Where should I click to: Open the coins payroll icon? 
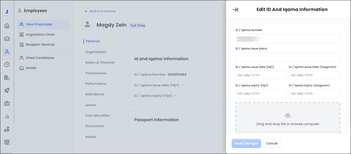point(7,78)
